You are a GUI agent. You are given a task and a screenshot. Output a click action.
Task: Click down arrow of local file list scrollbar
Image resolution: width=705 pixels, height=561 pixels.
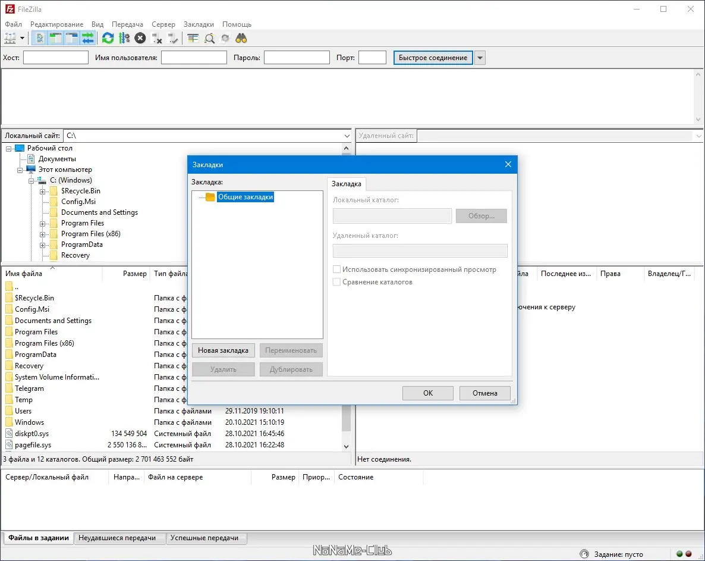pyautogui.click(x=346, y=446)
